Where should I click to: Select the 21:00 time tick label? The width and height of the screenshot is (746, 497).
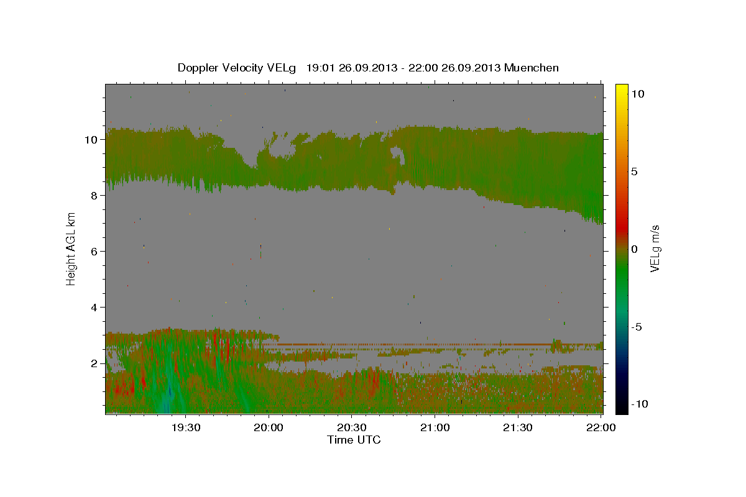pos(435,427)
